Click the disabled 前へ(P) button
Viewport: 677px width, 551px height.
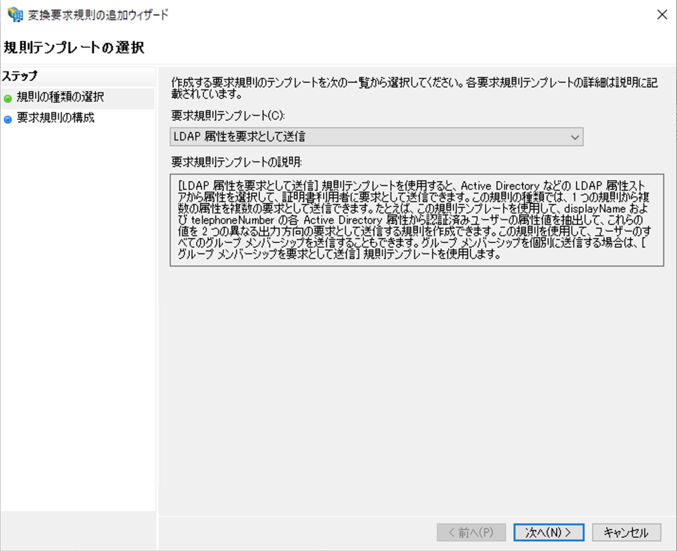point(473,532)
